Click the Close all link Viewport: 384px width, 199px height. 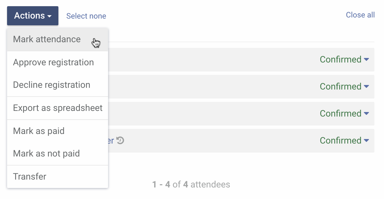pyautogui.click(x=360, y=15)
